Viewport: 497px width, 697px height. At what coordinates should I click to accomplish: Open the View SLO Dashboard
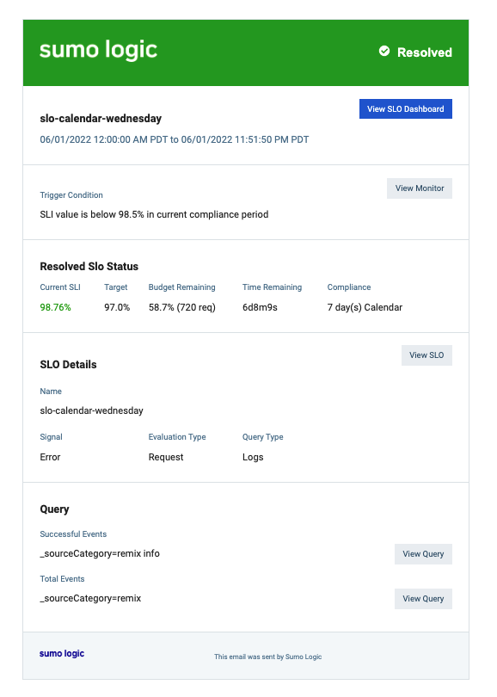coord(405,108)
